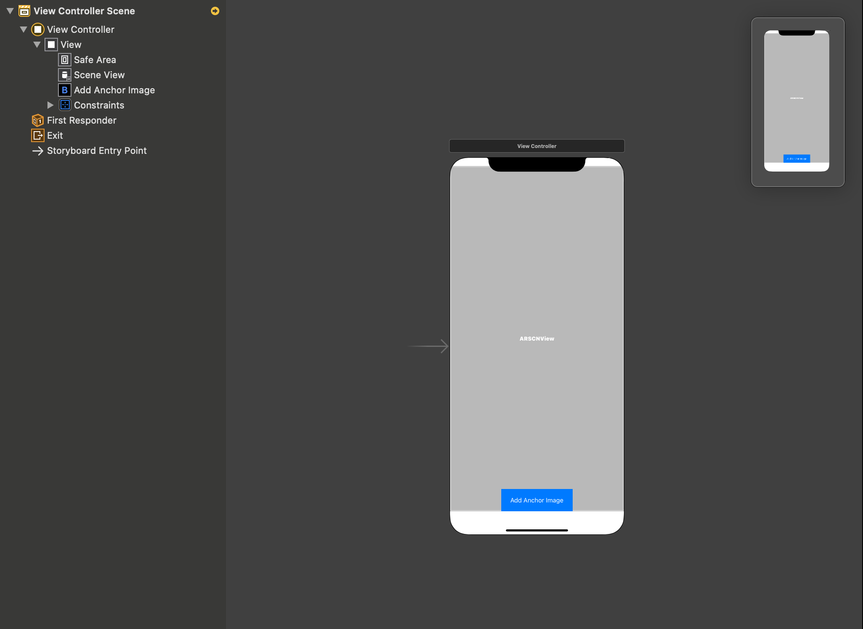
Task: Click the View Controller title bar on canvas
Action: [x=537, y=146]
